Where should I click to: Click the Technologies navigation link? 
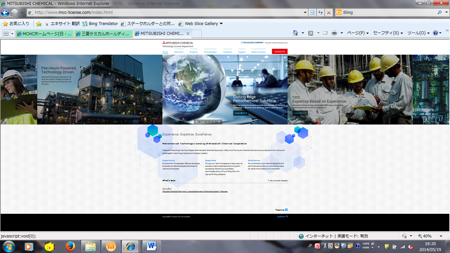click(x=210, y=52)
